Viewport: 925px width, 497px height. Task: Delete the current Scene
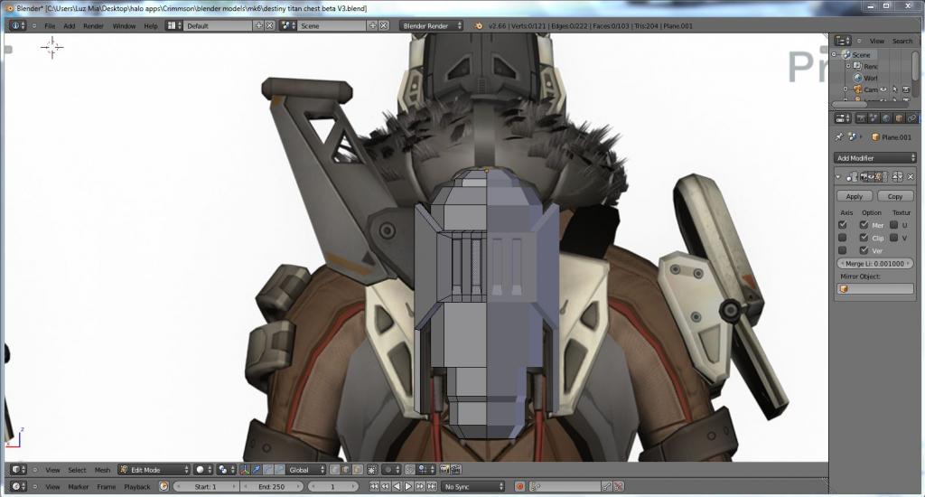[x=383, y=25]
